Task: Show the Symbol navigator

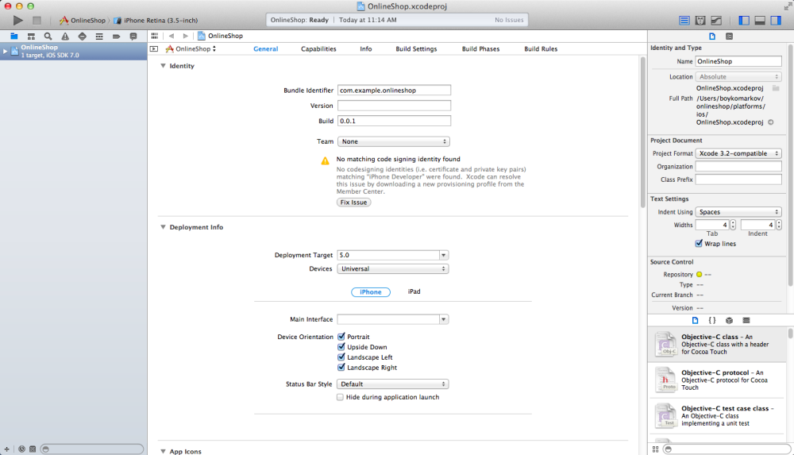Action: (x=31, y=36)
